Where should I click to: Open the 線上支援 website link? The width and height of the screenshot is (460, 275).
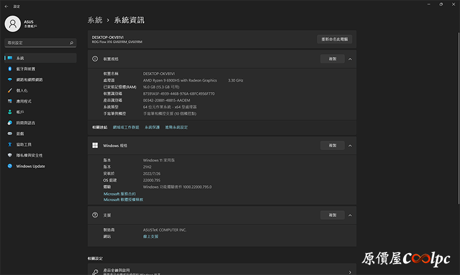[151, 236]
